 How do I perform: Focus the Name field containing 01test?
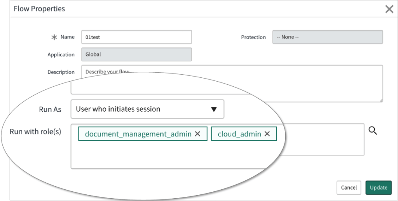coord(136,37)
